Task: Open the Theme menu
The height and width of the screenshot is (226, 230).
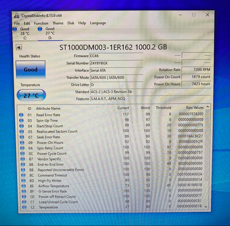Action: point(58,23)
